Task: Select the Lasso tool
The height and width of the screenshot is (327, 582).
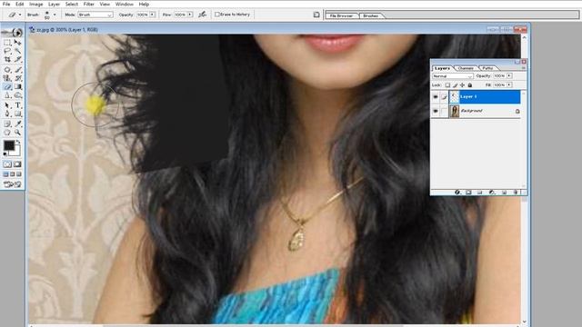Action: click(7, 51)
